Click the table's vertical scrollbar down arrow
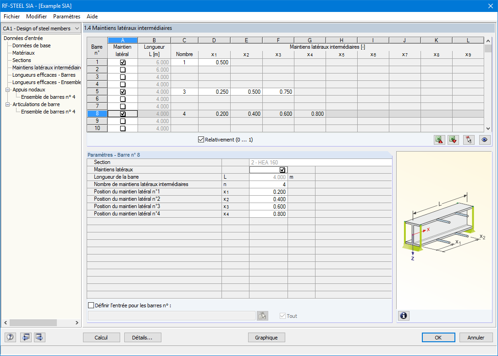Screen dimensions: 498x356 [488, 129]
